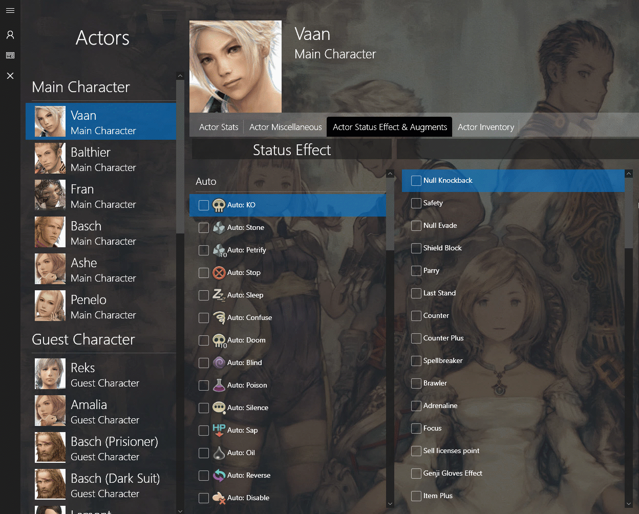Enable the Auto: Poison checkbox
The image size is (639, 514).
coord(204,385)
